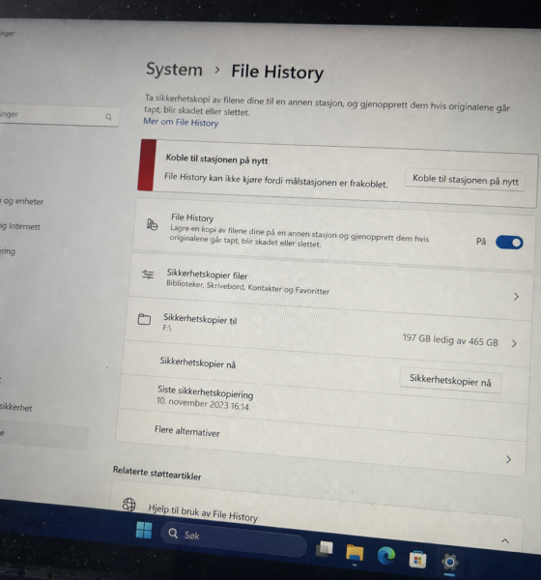541x580 pixels.
Task: Click the 'Siste sikkerhetskopiering' label
Action: (205, 392)
